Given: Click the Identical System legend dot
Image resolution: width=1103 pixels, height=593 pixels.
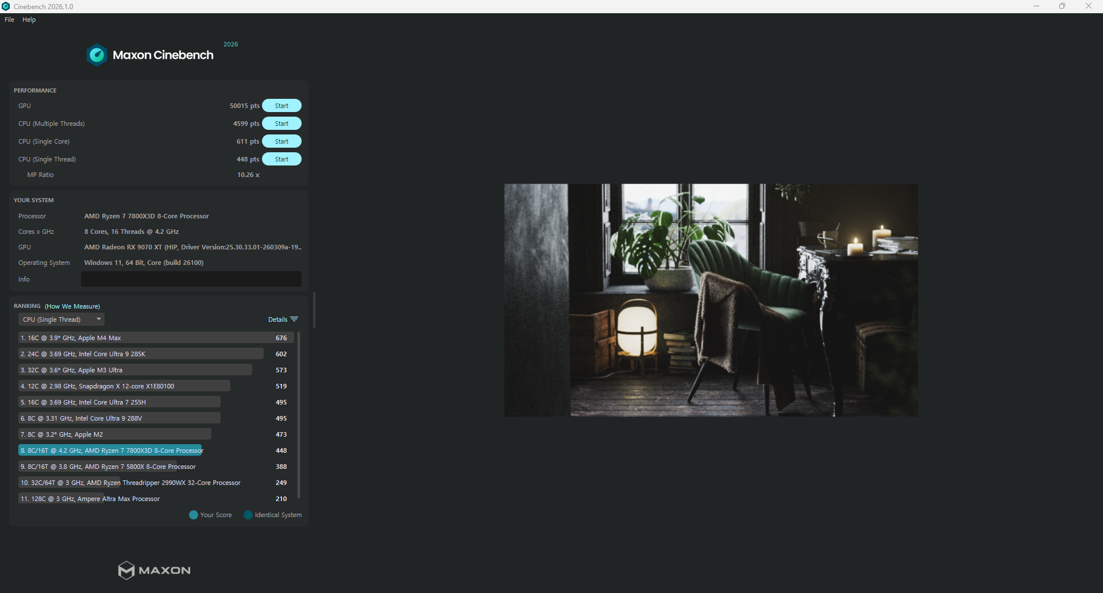Looking at the screenshot, I should coord(248,515).
